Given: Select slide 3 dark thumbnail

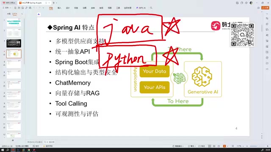Looking at the screenshot, I should (x=14, y=43).
